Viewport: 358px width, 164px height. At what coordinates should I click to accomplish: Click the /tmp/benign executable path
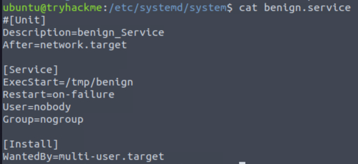[98, 82]
